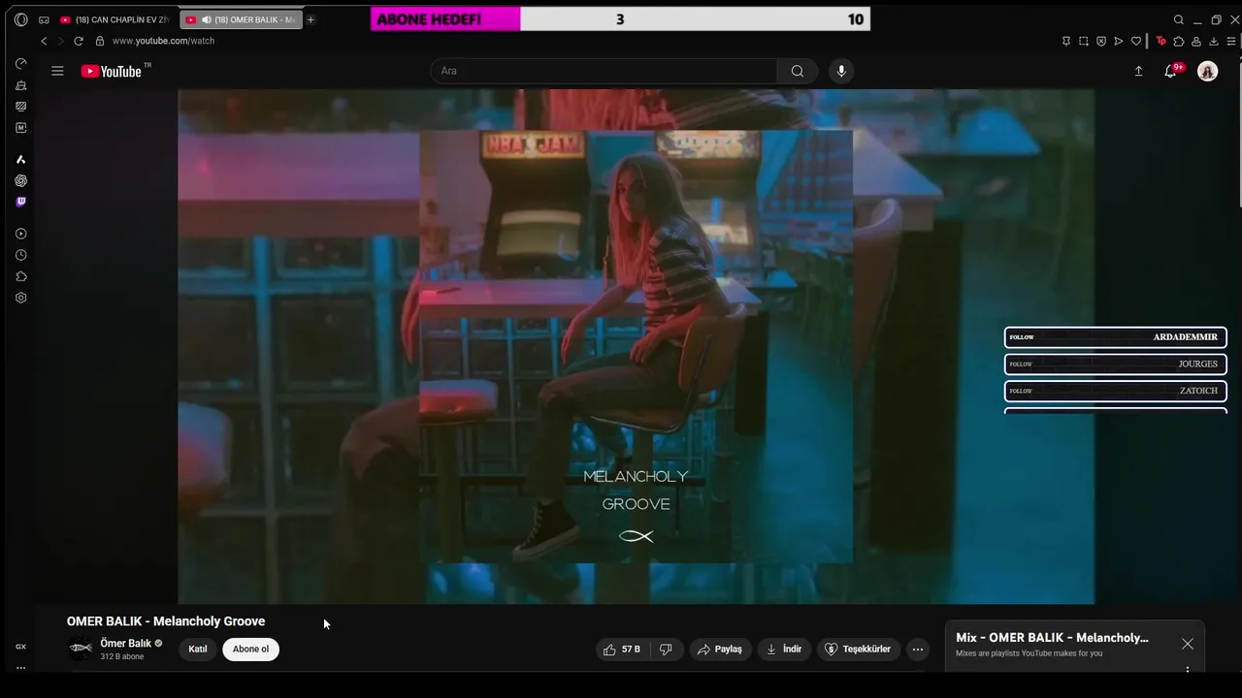Screen dimensions: 1242x698
Task: Like the video with 57 B
Action: tap(622, 650)
